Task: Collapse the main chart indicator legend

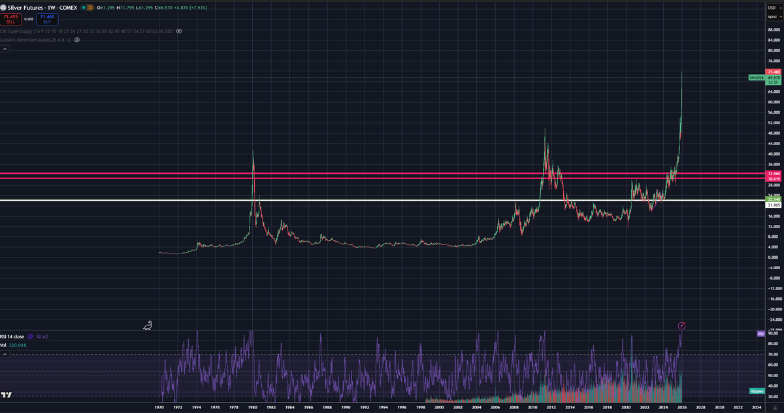Action: [5, 48]
